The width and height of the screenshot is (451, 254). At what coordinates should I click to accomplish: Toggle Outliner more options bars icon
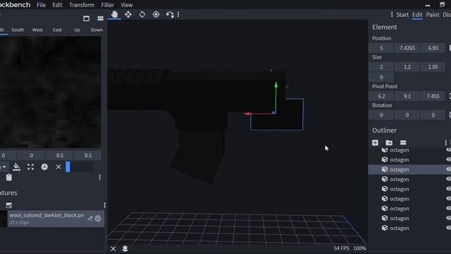[x=403, y=143]
